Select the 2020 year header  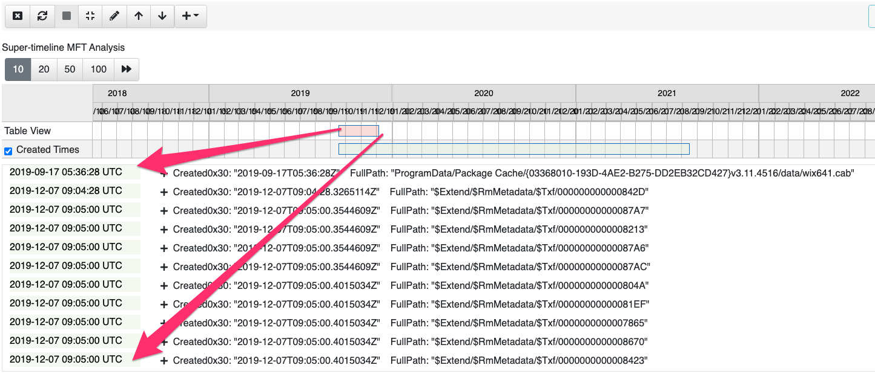[483, 92]
